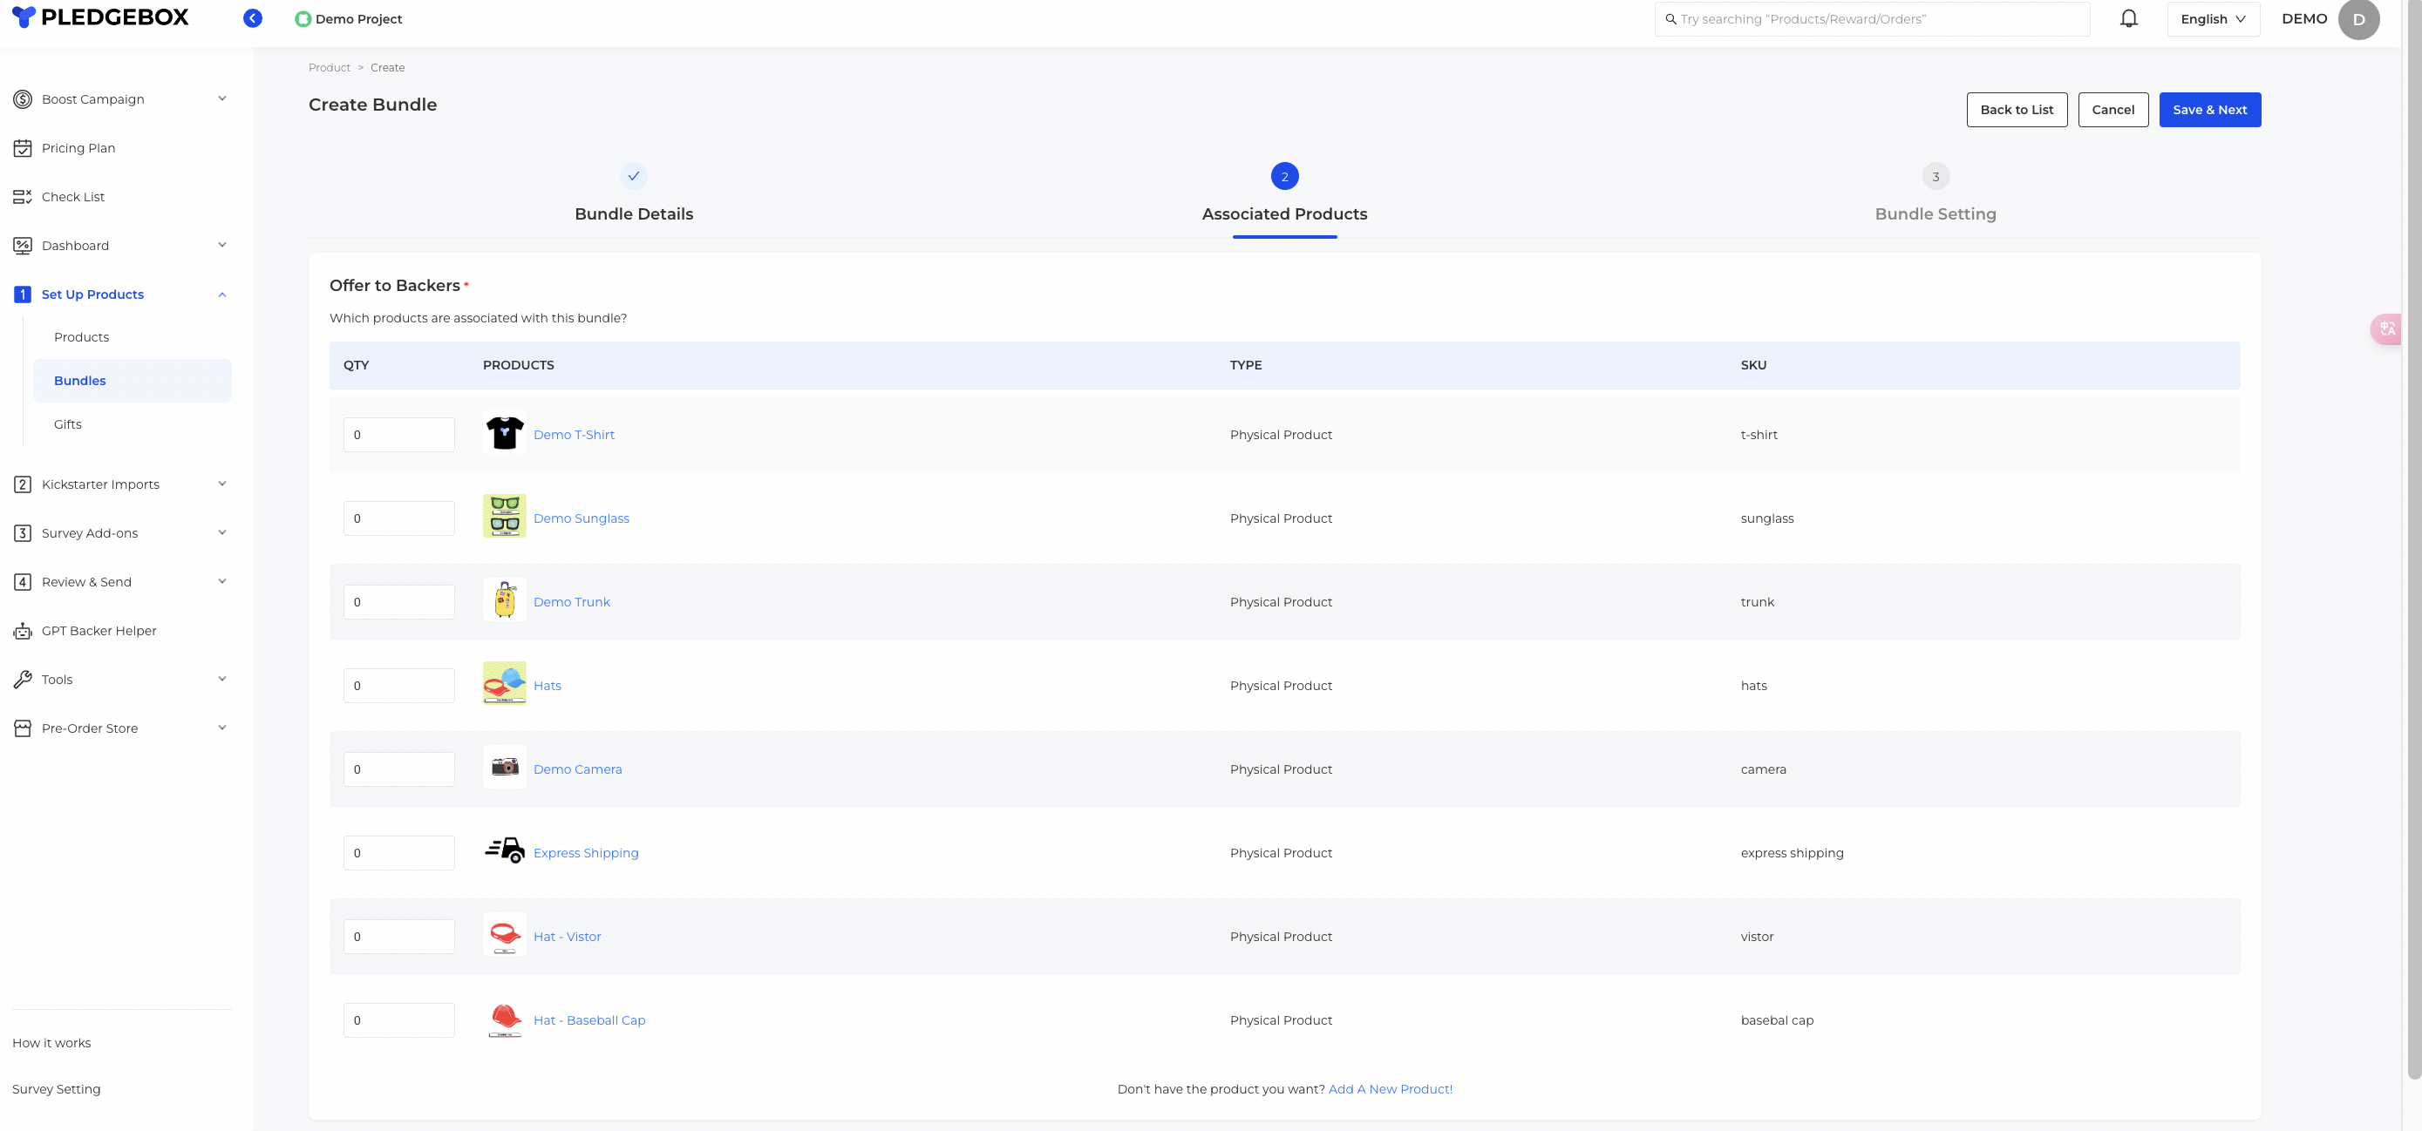The height and width of the screenshot is (1131, 2422).
Task: Click the Boost Campaign dollar icon
Action: click(23, 98)
